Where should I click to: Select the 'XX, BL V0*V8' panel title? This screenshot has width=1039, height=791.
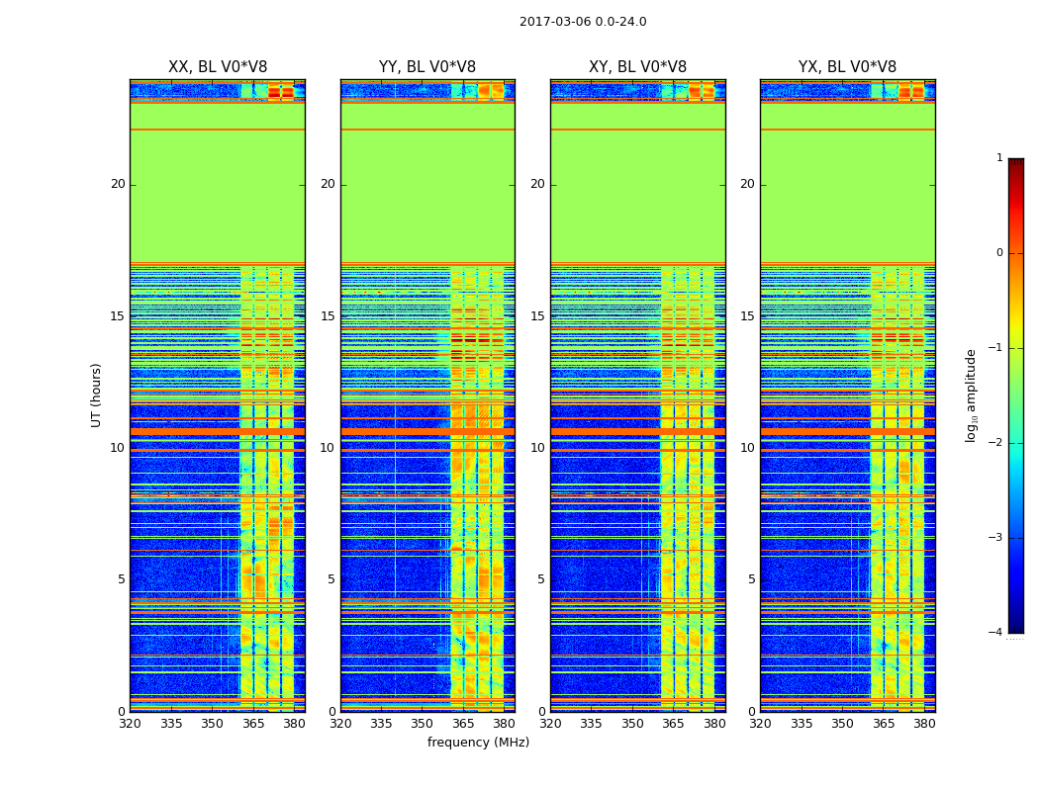[218, 67]
